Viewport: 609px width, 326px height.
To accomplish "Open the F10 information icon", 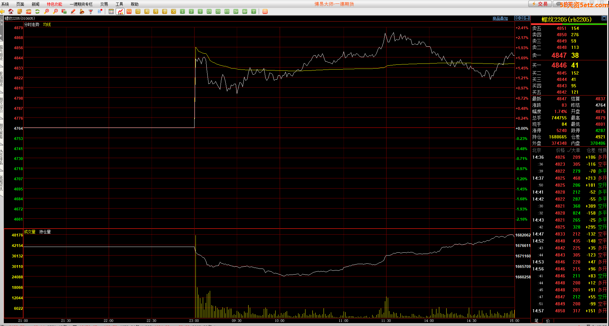I will pos(29,11).
